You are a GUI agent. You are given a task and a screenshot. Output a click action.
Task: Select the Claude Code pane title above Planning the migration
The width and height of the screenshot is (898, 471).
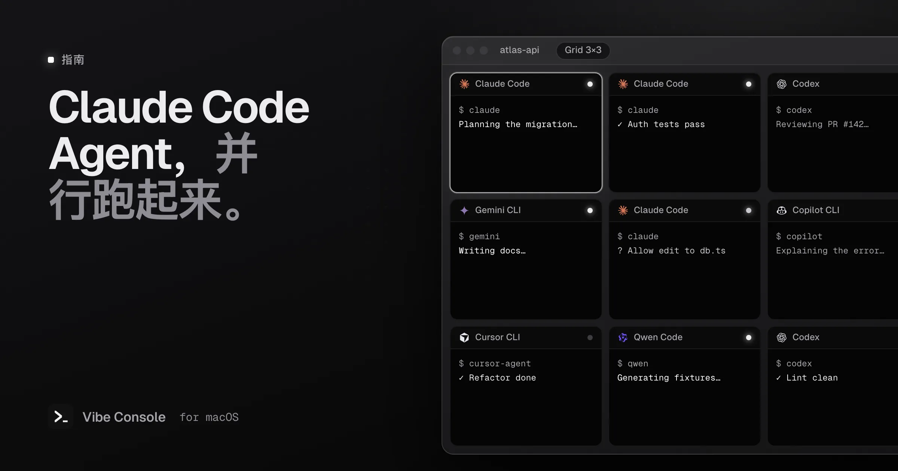[x=502, y=84]
